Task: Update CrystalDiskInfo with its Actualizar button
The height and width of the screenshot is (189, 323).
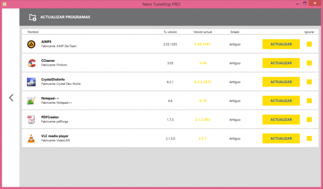Action: 281,82
